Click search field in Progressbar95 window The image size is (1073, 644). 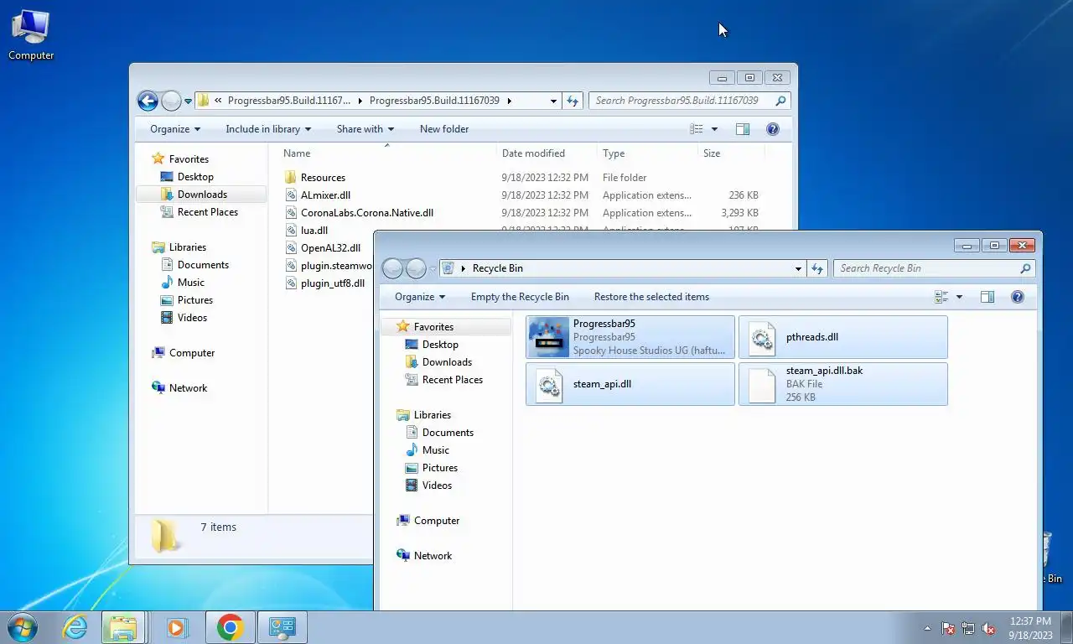point(690,101)
